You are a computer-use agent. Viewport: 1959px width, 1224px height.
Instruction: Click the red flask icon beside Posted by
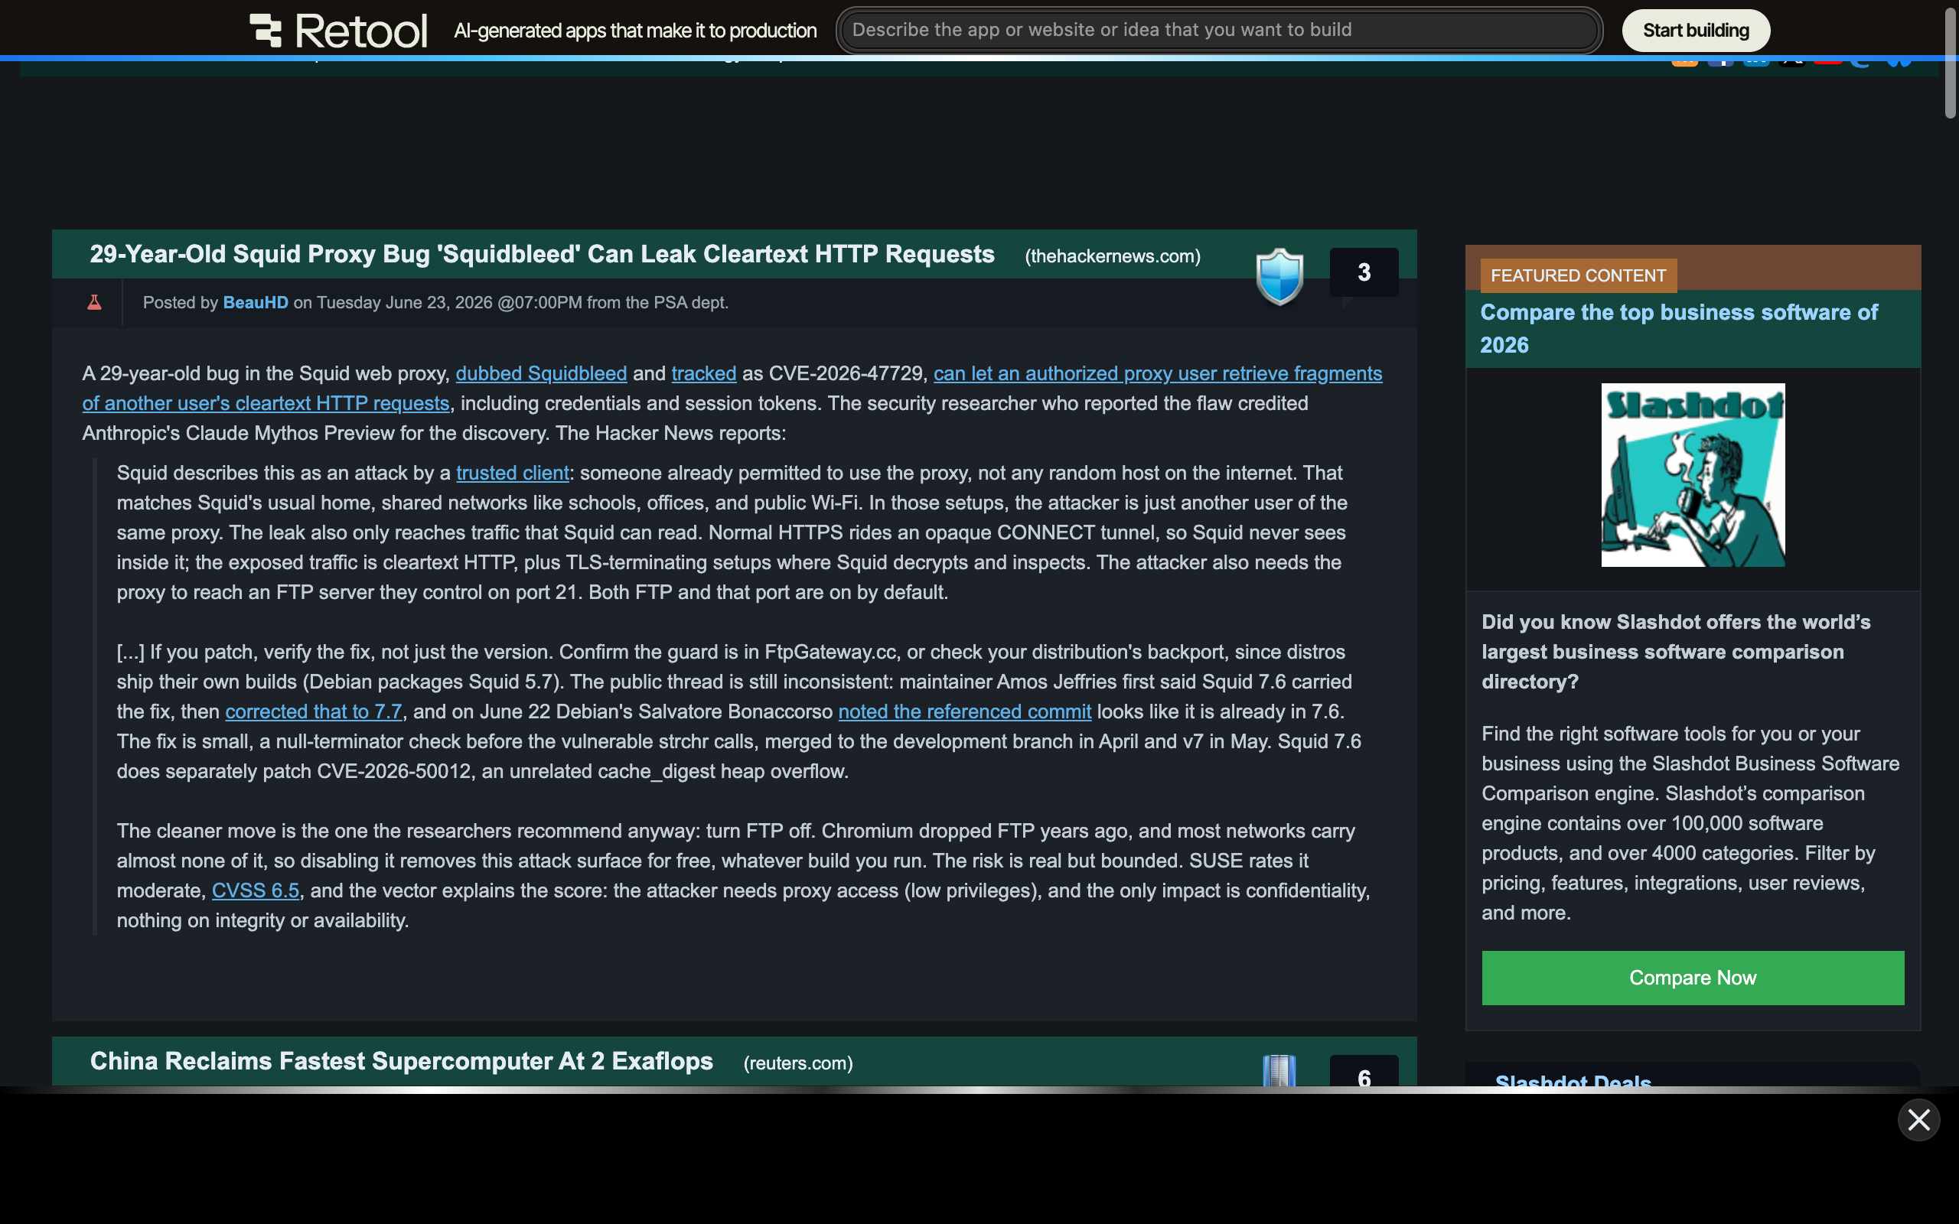point(95,303)
